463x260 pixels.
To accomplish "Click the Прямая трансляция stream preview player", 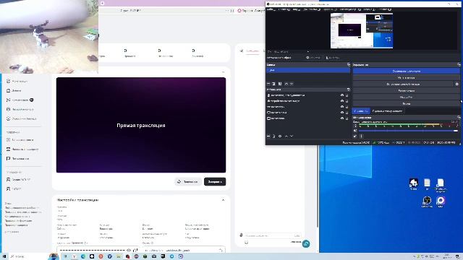I will click(141, 125).
